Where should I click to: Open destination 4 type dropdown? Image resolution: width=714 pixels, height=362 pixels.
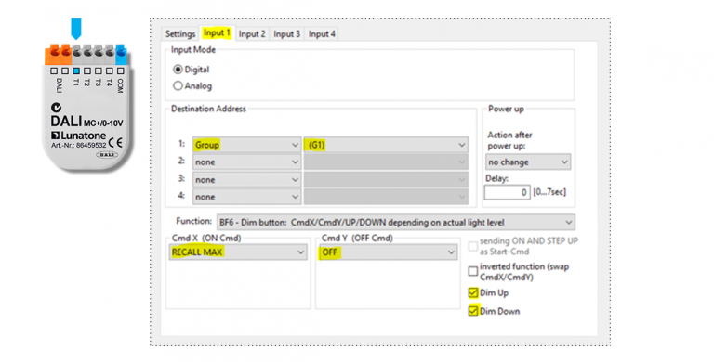[x=246, y=197]
